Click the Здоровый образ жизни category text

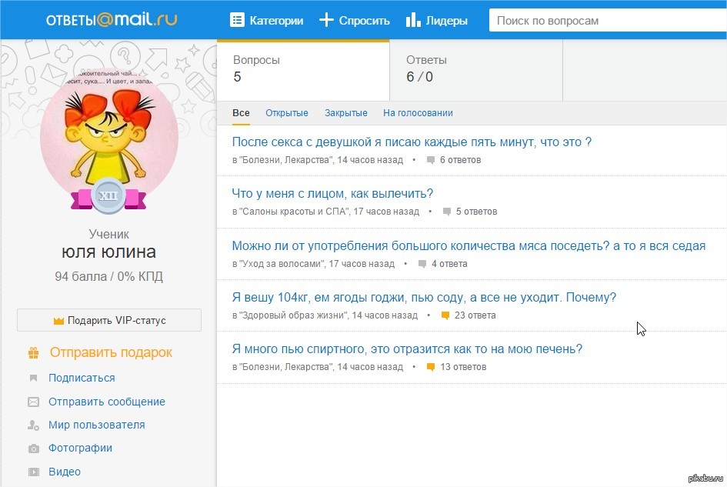click(293, 315)
